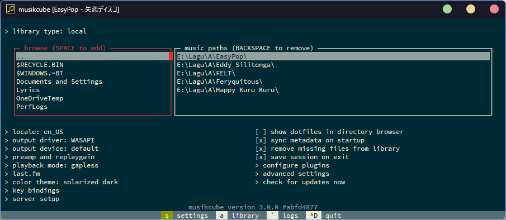Switch to the logs tab in bottom bar
This screenshot has width=506, height=220.
[x=284, y=216]
